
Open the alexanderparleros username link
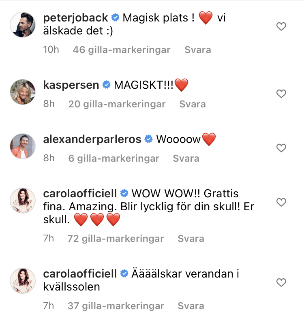pyautogui.click(x=92, y=139)
